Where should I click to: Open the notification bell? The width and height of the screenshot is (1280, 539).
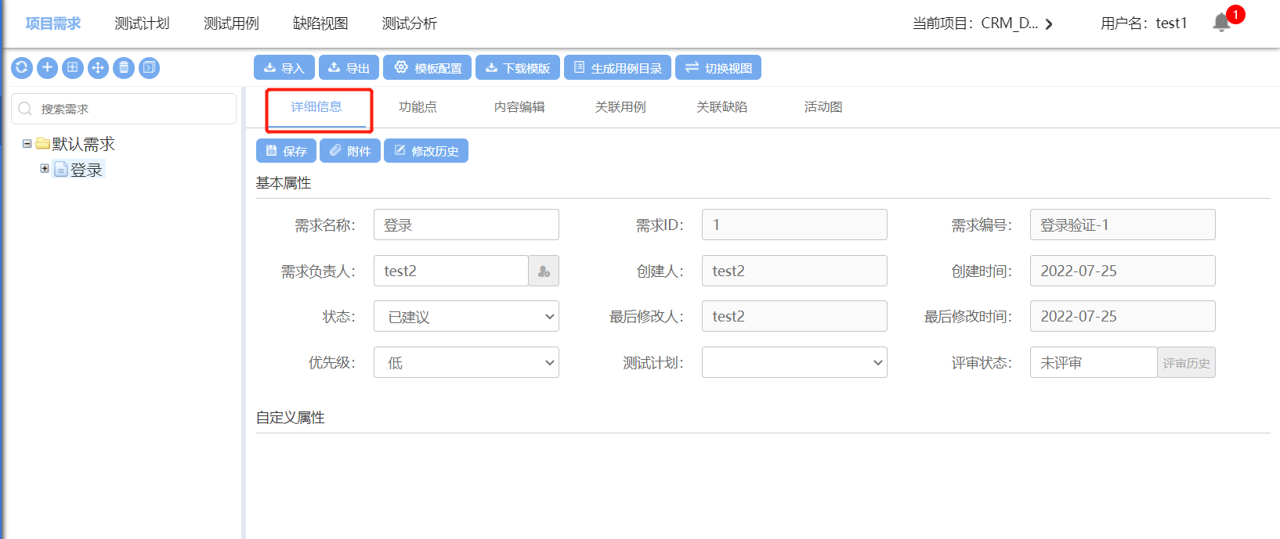point(1221,23)
